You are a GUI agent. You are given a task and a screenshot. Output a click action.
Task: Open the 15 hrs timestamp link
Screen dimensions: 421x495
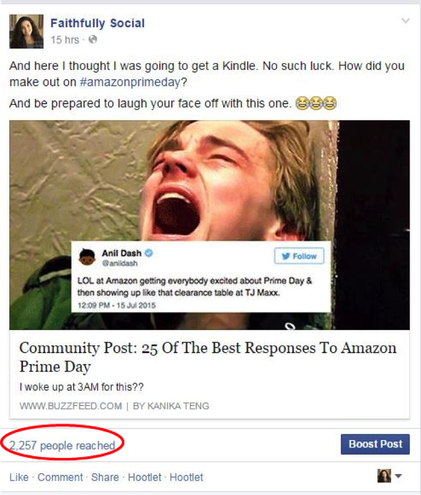click(65, 40)
